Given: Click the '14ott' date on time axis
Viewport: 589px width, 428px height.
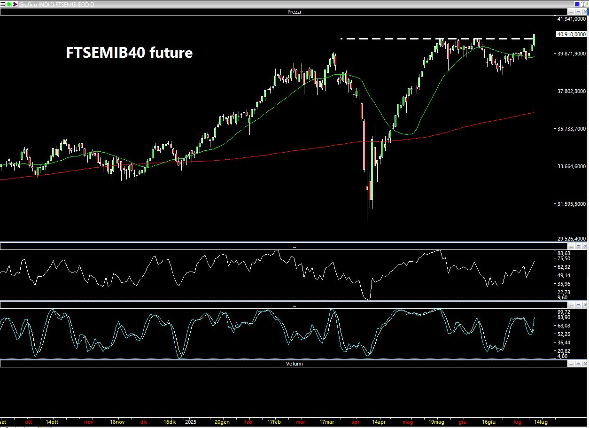Looking at the screenshot, I should [52, 422].
